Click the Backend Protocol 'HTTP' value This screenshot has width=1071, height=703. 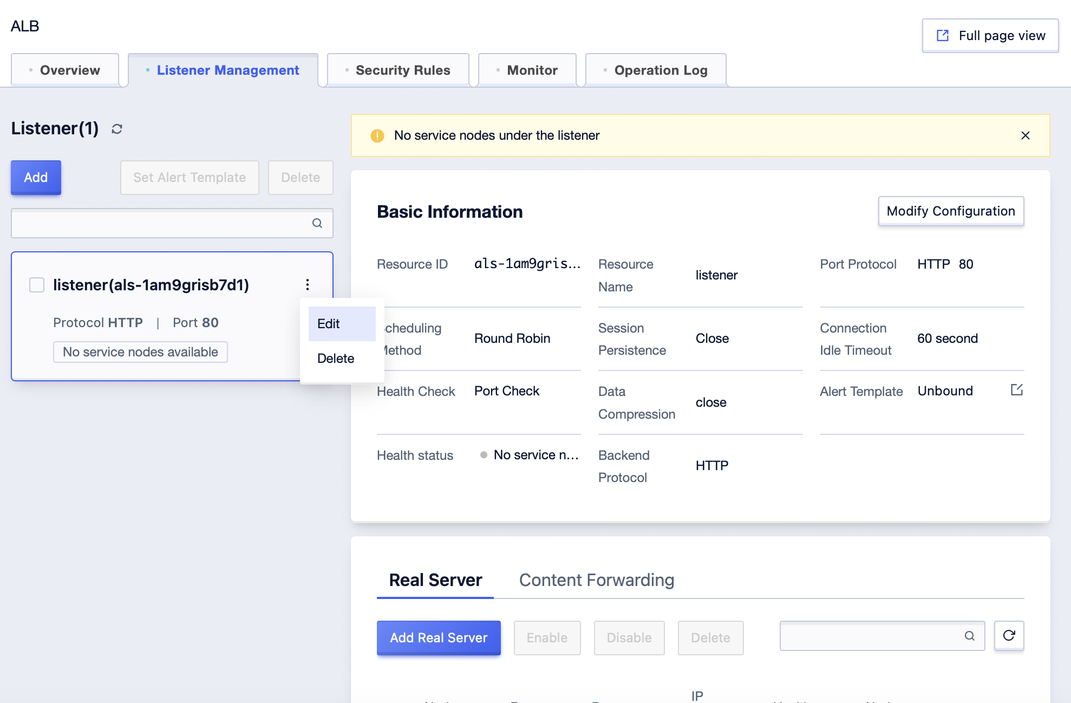click(x=712, y=466)
